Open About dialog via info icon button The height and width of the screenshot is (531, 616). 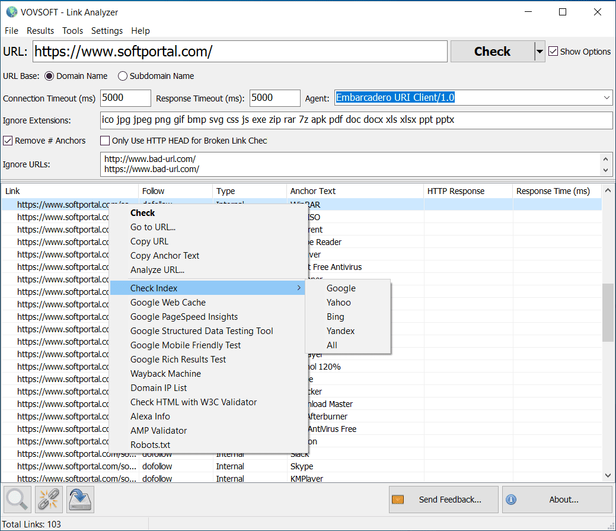coord(557,499)
